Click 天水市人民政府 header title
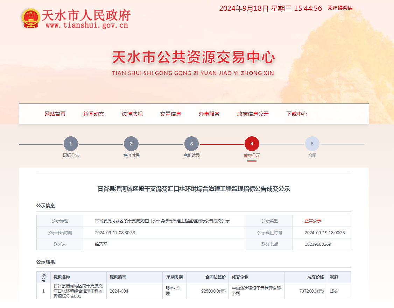394x308 pixels. [x=86, y=15]
